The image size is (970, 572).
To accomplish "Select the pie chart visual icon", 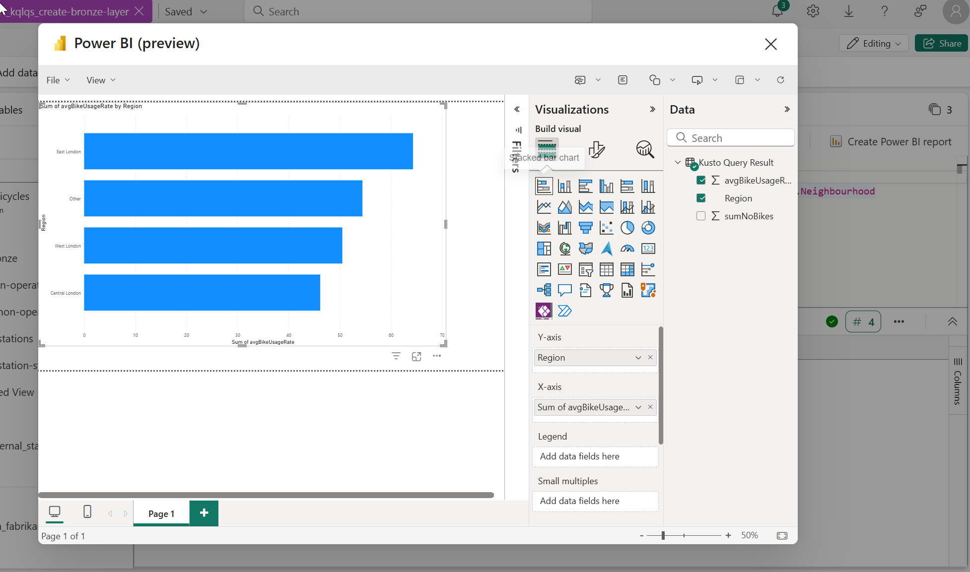I will click(x=627, y=228).
